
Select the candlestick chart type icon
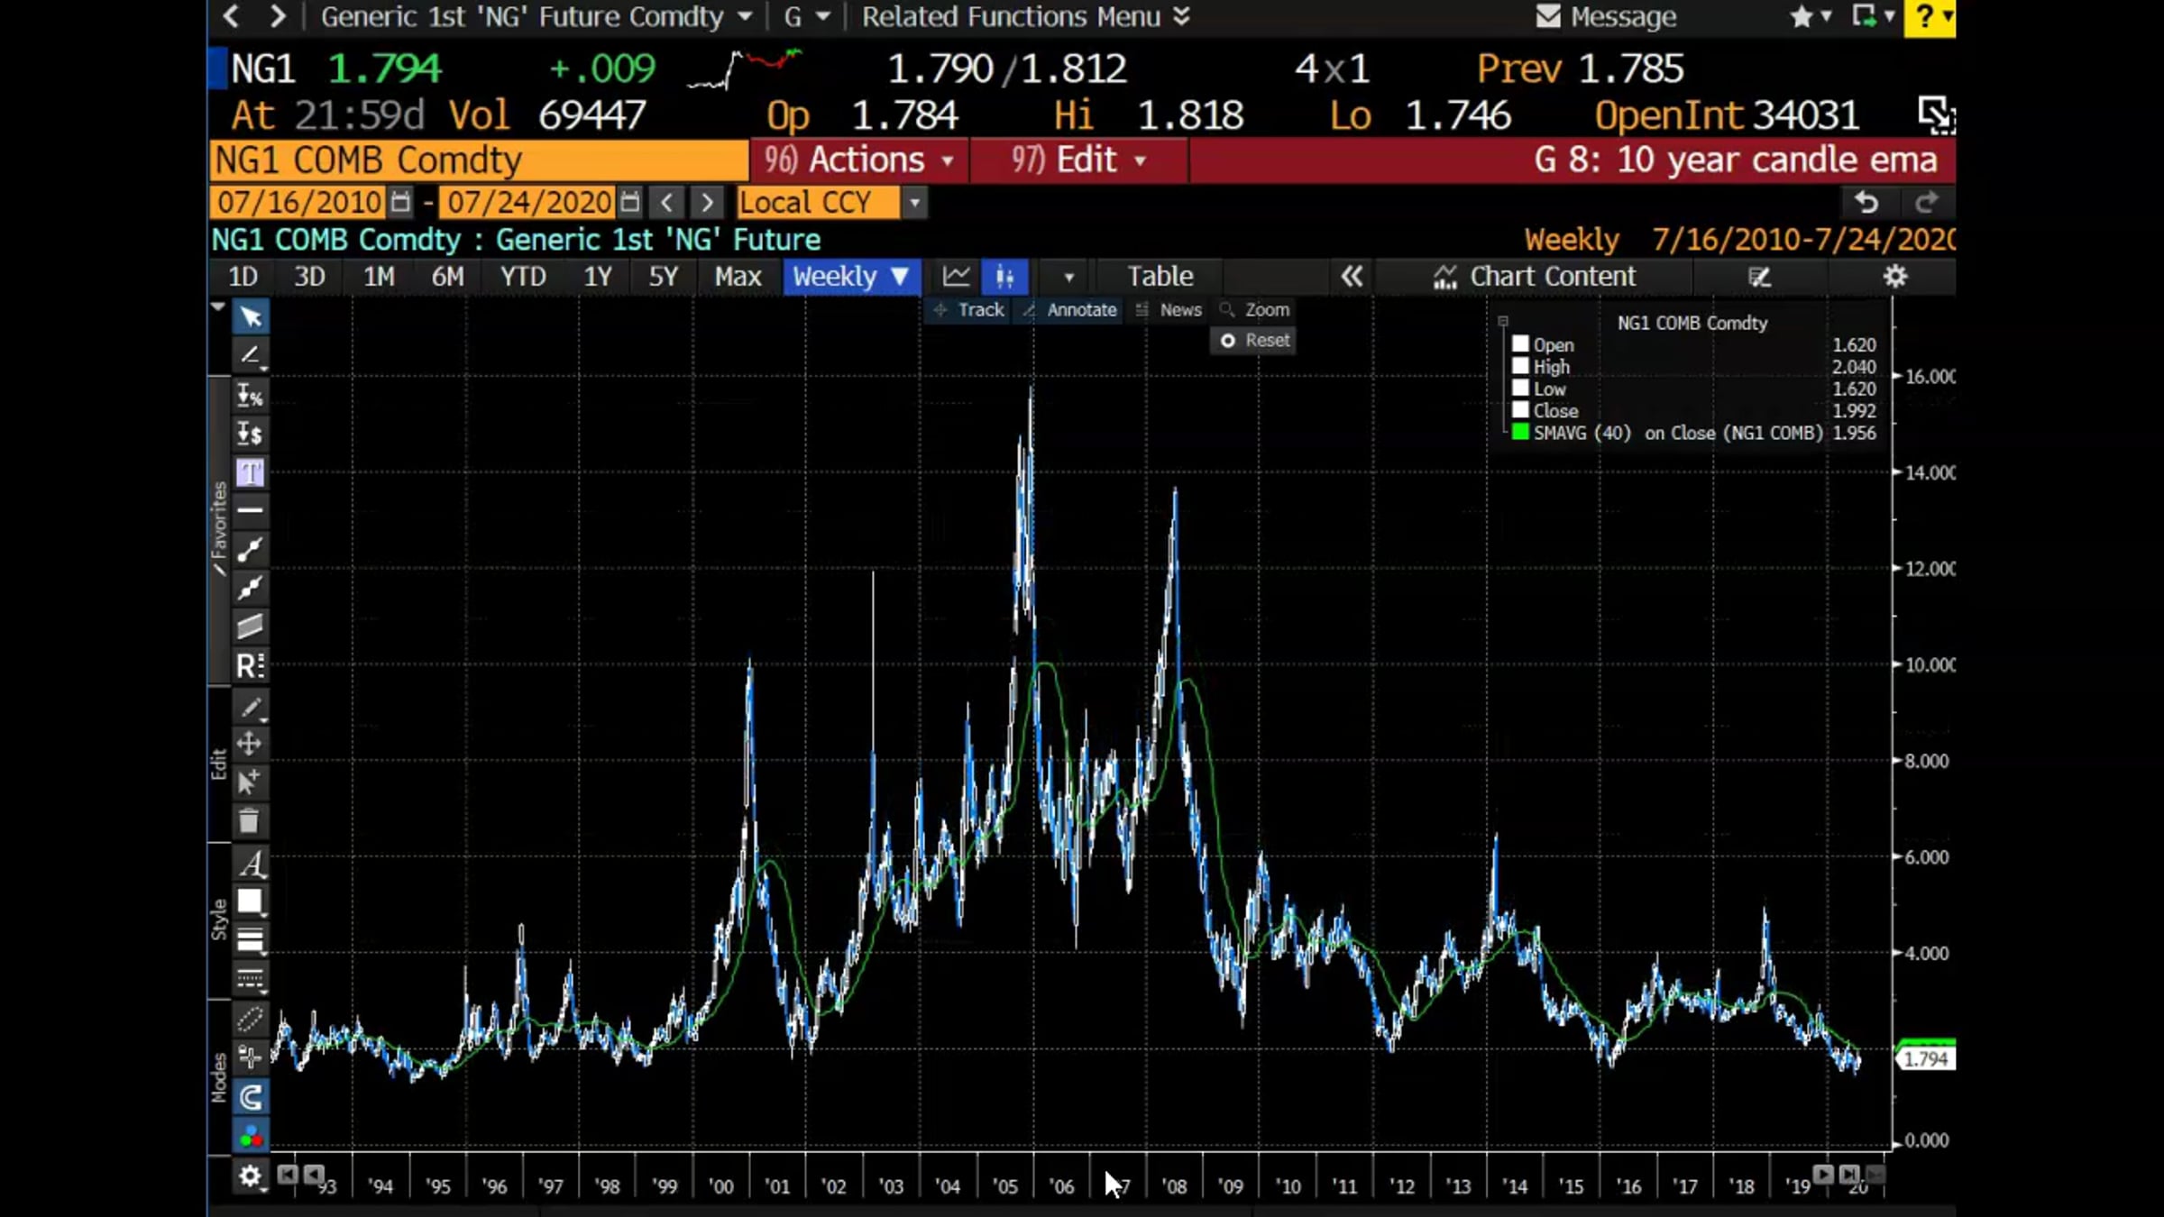click(x=1004, y=277)
